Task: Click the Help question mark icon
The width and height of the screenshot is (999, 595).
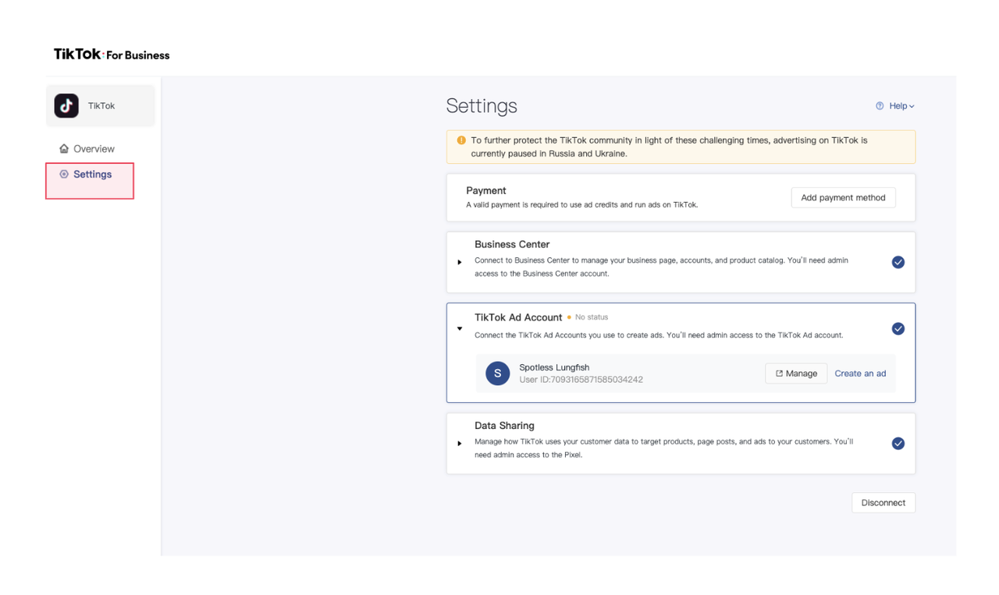Action: [x=880, y=106]
